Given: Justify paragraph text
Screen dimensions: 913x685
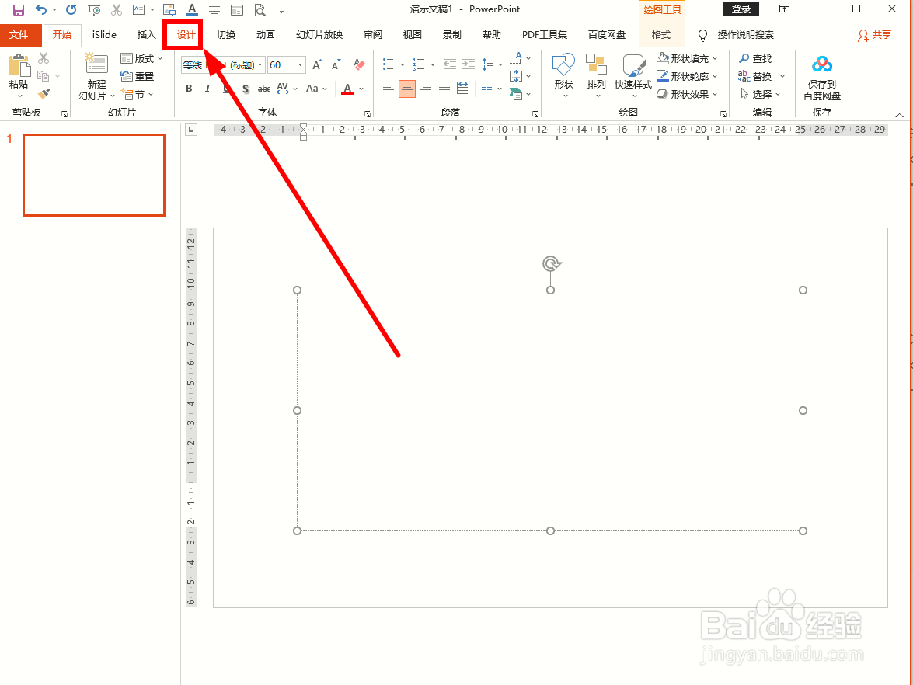Looking at the screenshot, I should pos(444,89).
